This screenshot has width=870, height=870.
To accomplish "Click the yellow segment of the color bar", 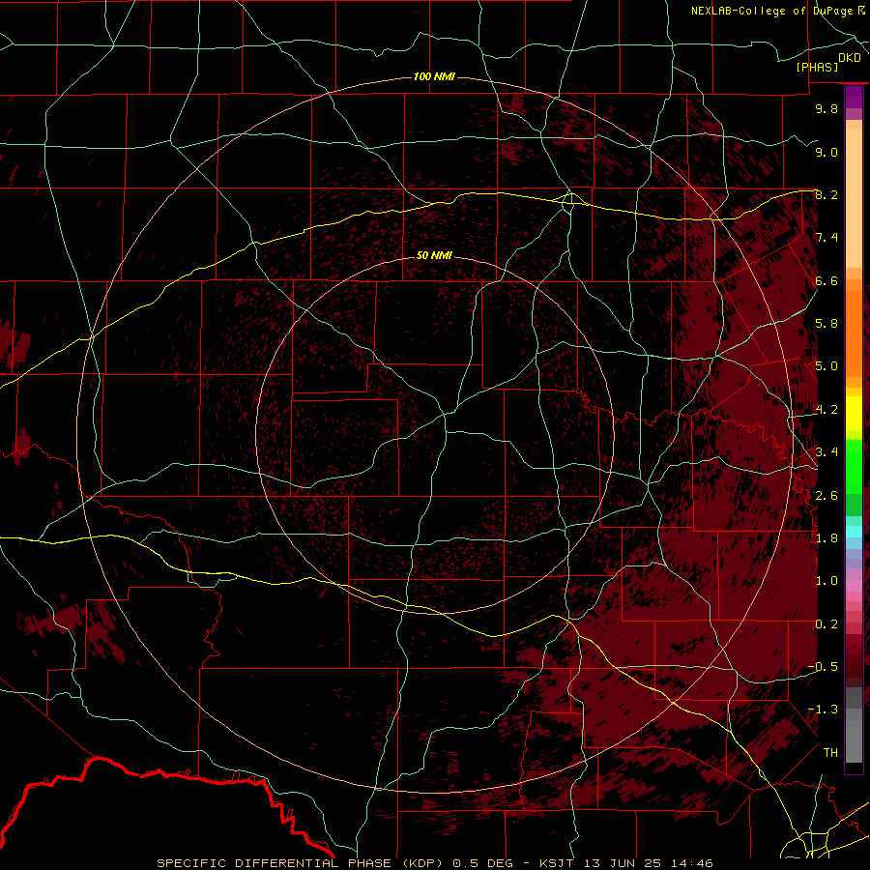I will point(854,414).
